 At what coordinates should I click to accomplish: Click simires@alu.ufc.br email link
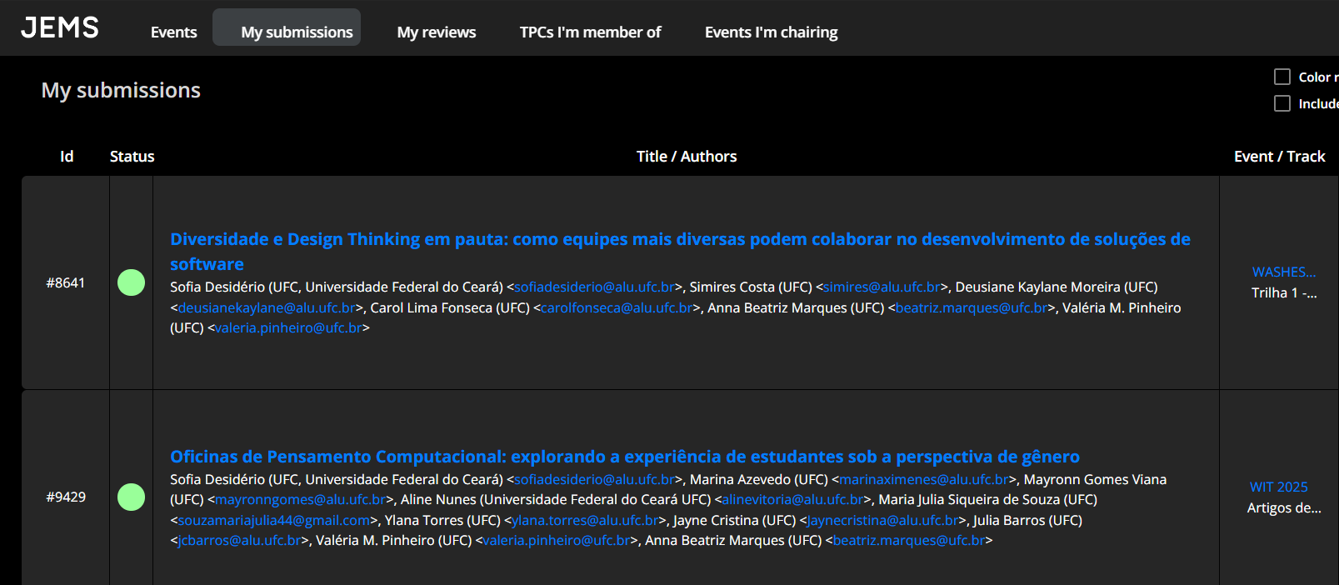pyautogui.click(x=882, y=287)
